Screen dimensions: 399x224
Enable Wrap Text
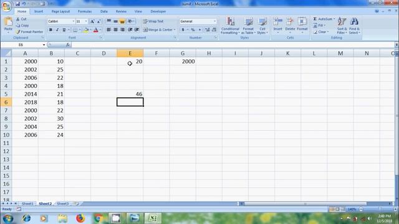153,21
